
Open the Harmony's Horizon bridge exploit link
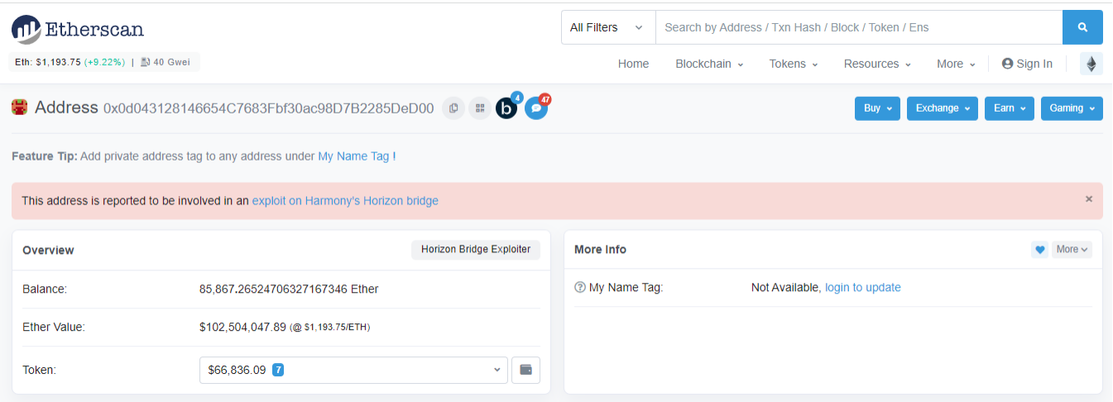pyautogui.click(x=345, y=200)
